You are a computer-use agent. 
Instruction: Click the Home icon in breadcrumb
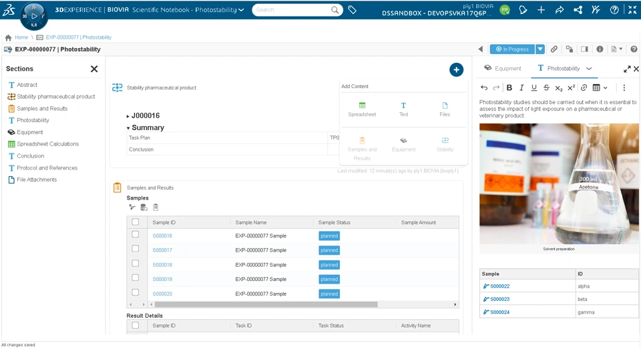8,37
